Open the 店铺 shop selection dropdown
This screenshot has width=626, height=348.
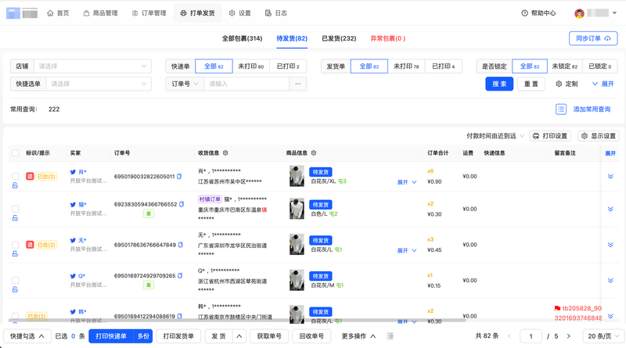pyautogui.click(x=92, y=66)
